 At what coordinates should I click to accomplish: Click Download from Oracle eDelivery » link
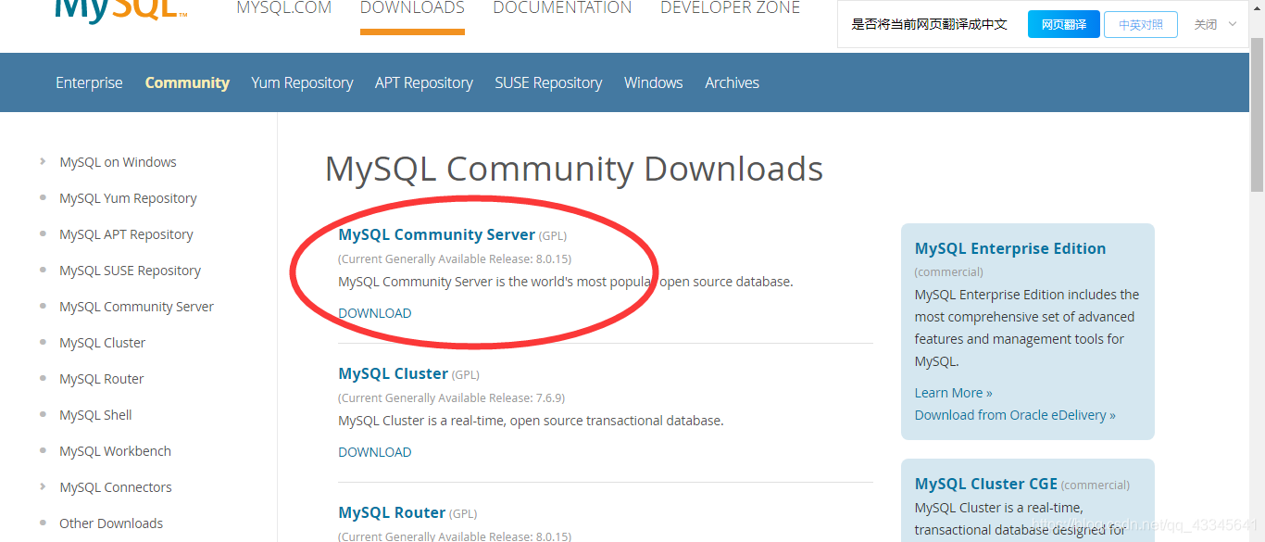tap(1015, 415)
